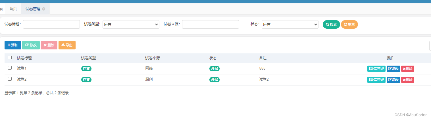Toggle the select-all checkbox in table header
The image size is (431, 119).
[10, 58]
